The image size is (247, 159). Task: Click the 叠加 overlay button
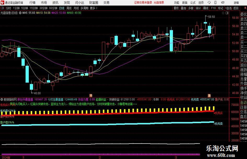183,8
